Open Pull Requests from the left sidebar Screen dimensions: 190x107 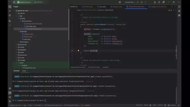[x=10, y=16]
